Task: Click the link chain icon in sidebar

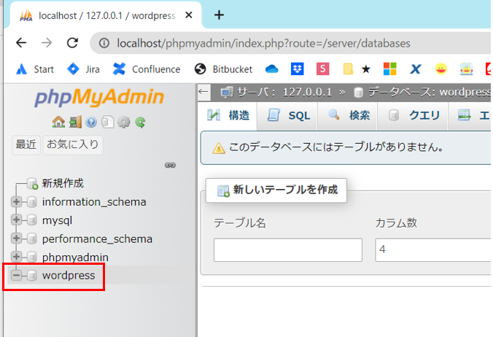Action: [x=171, y=166]
